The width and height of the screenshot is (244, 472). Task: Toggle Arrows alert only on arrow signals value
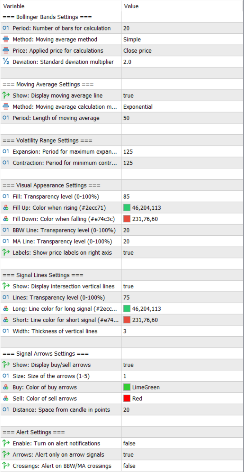coord(182,455)
